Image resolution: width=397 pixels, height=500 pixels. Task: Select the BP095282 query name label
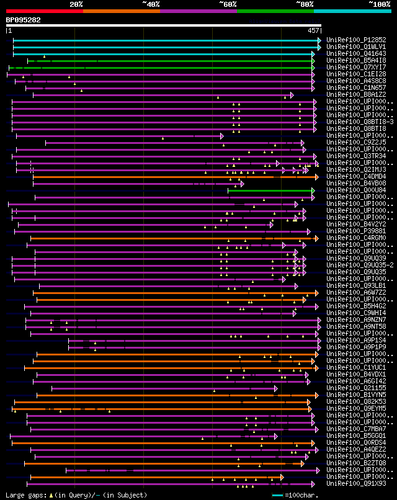pyautogui.click(x=24, y=20)
